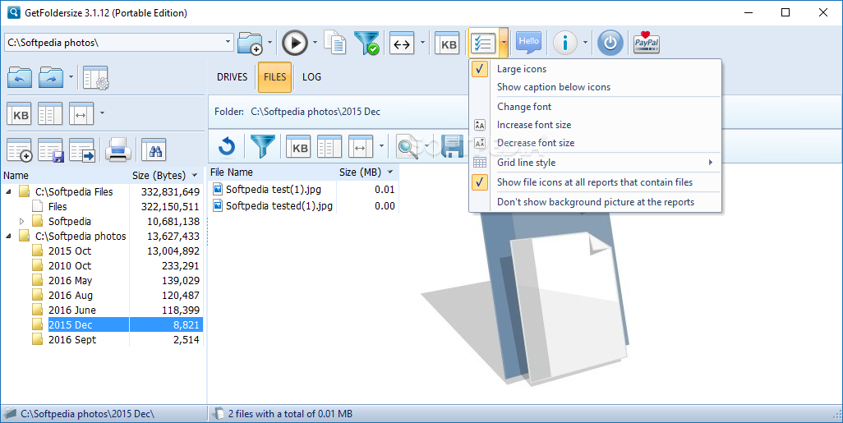Select the 2016 May folder
843x423 pixels.
click(70, 281)
